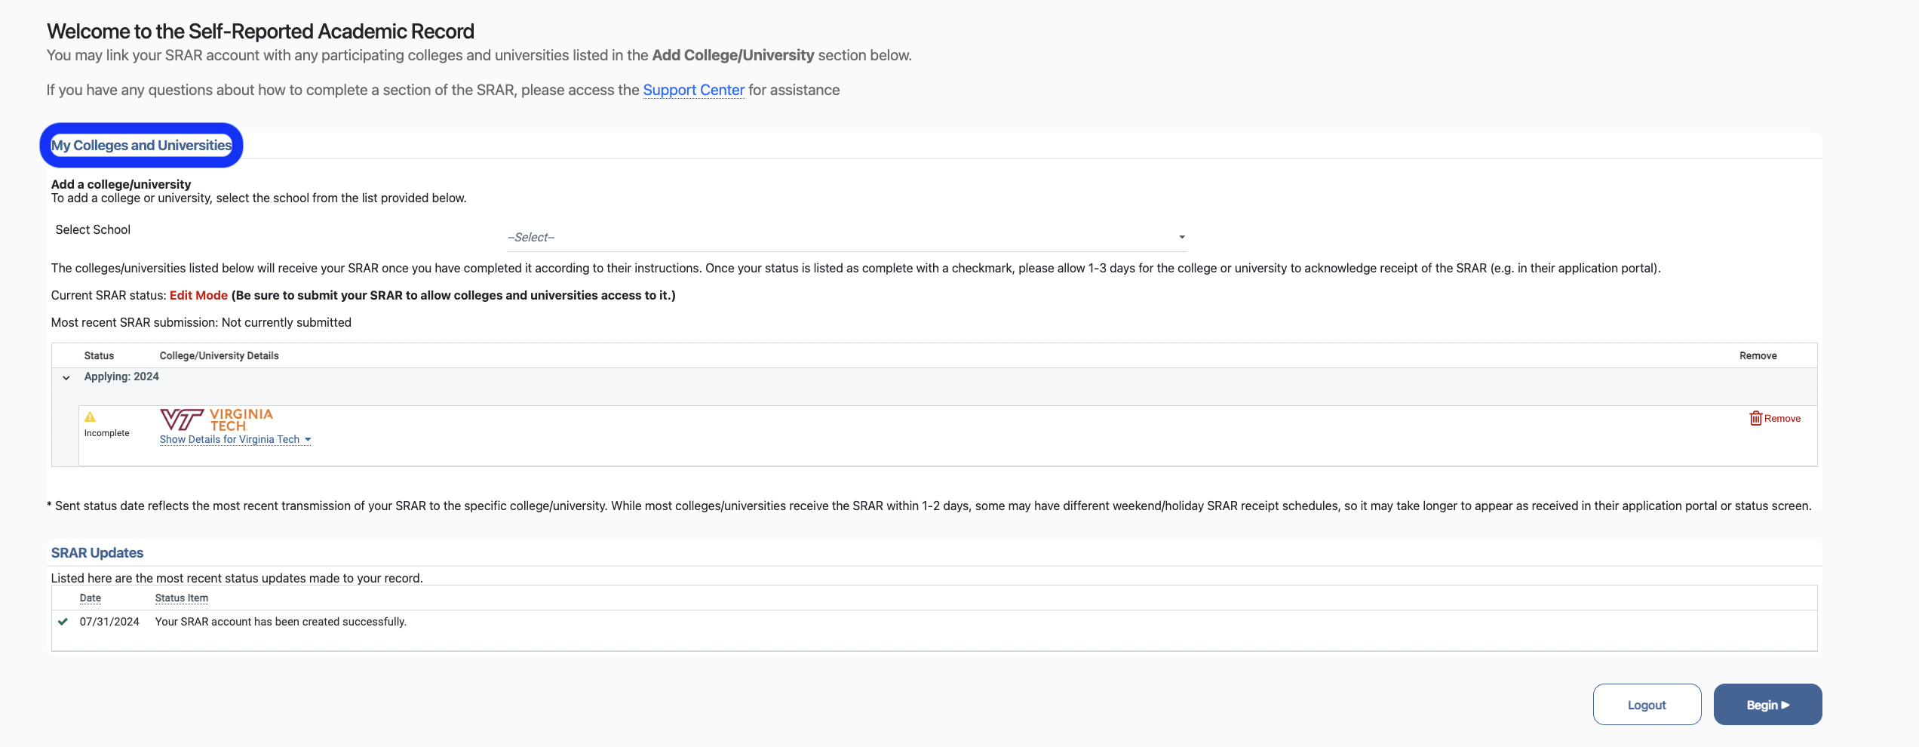Select the My Colleges and Universities heading
The width and height of the screenshot is (1919, 747).
(x=141, y=145)
